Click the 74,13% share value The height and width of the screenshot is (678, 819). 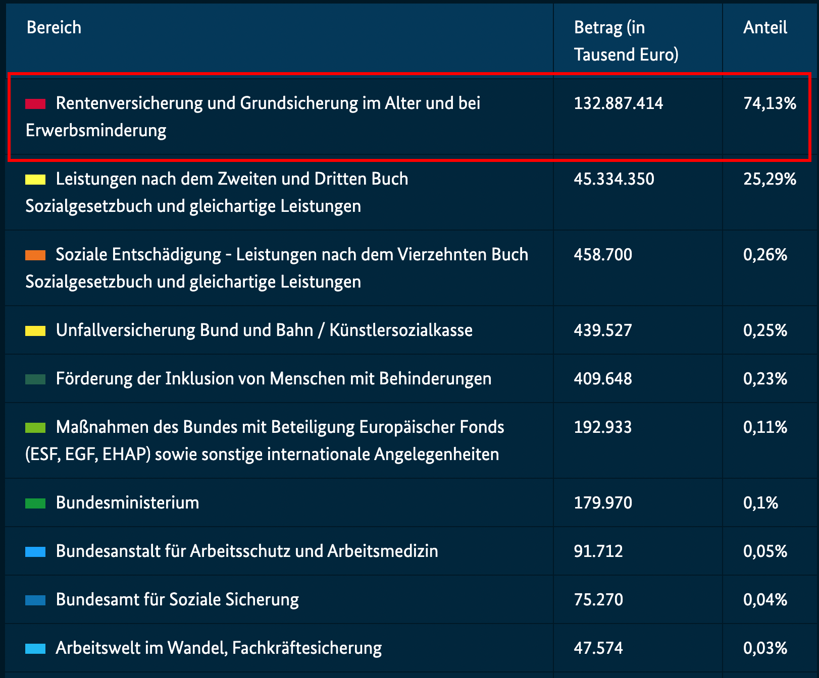[770, 103]
